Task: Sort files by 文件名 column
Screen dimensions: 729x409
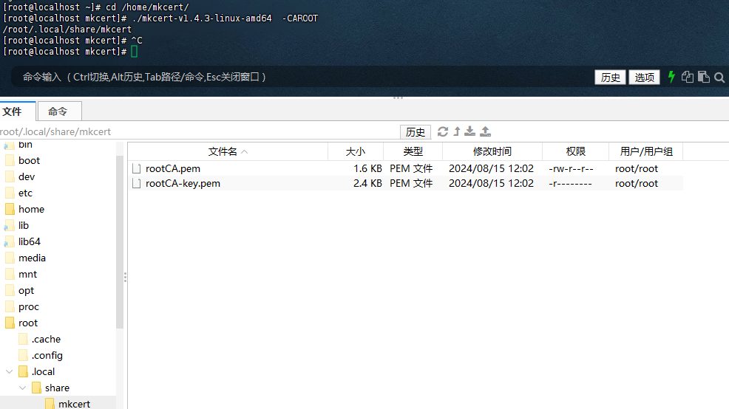Action: 227,151
